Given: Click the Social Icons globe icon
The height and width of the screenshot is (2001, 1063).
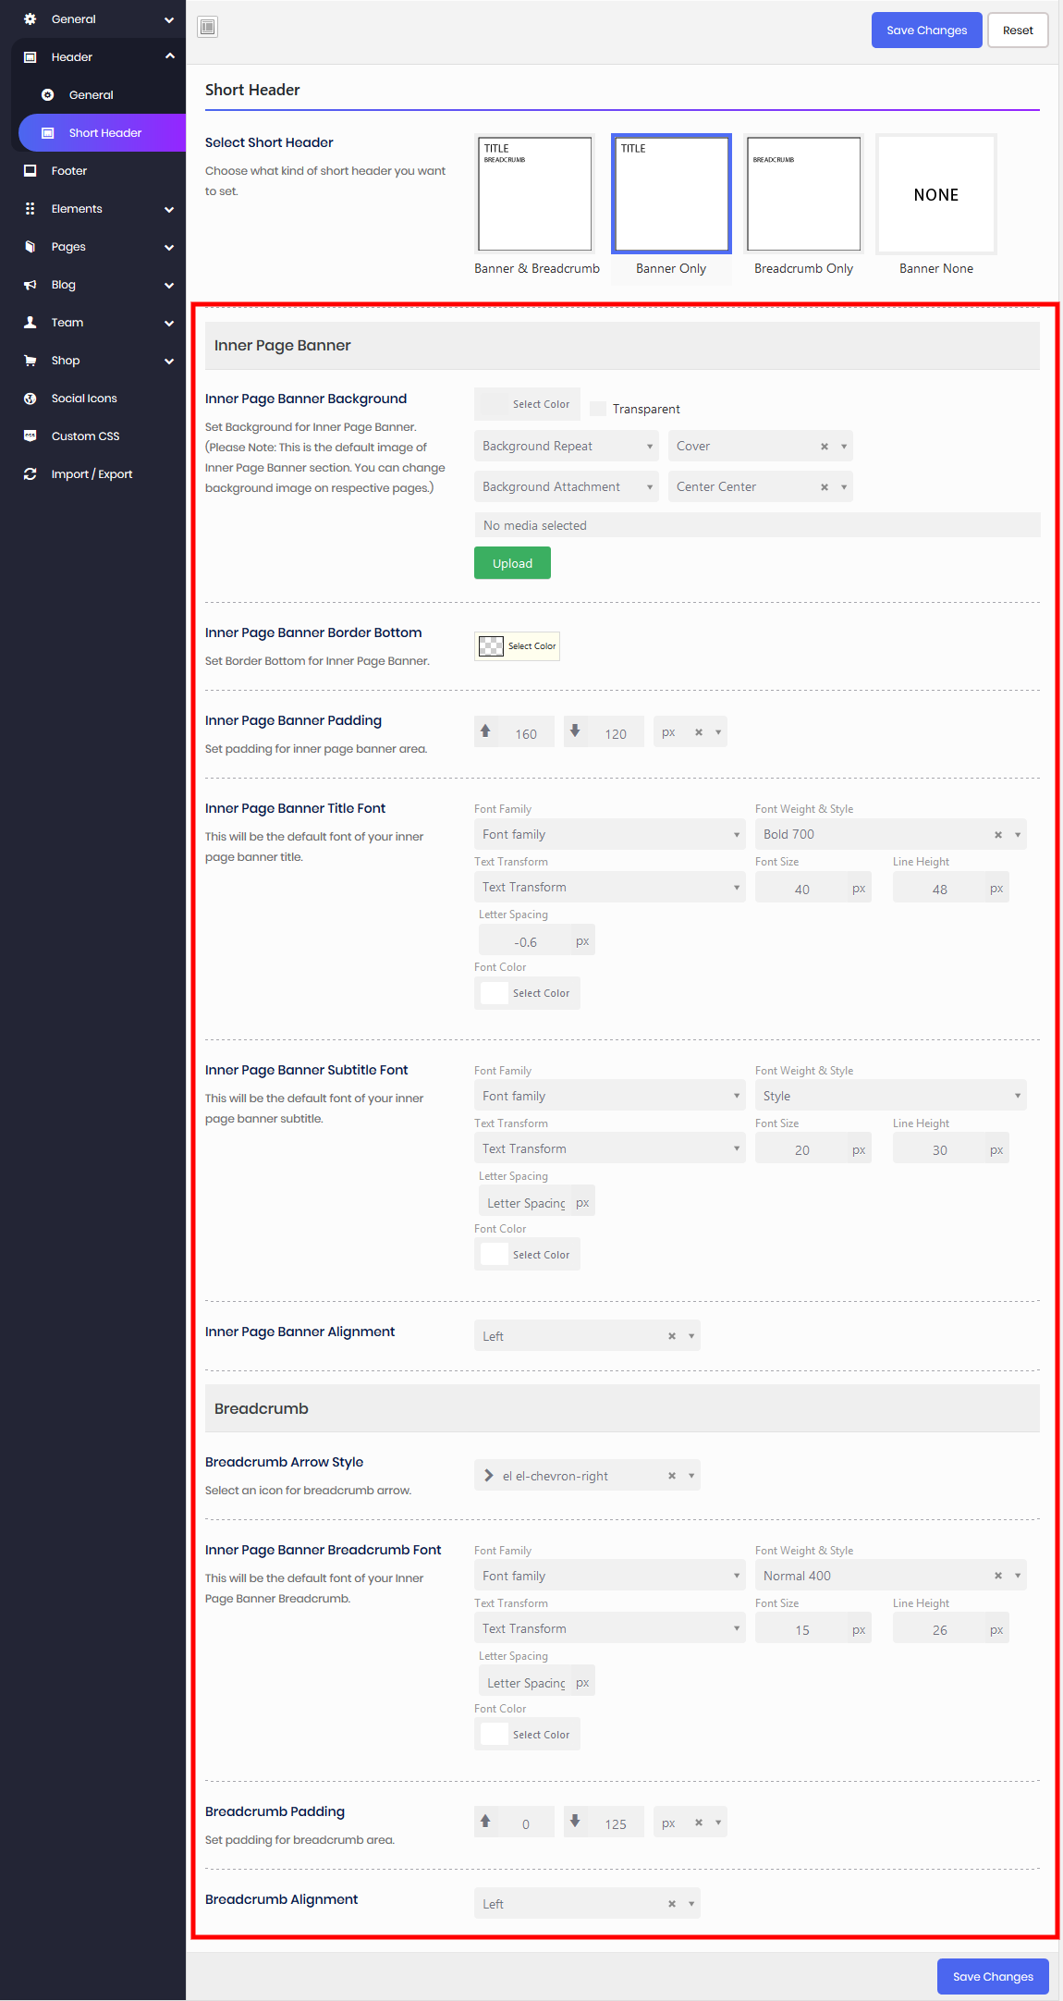Looking at the screenshot, I should pos(31,399).
